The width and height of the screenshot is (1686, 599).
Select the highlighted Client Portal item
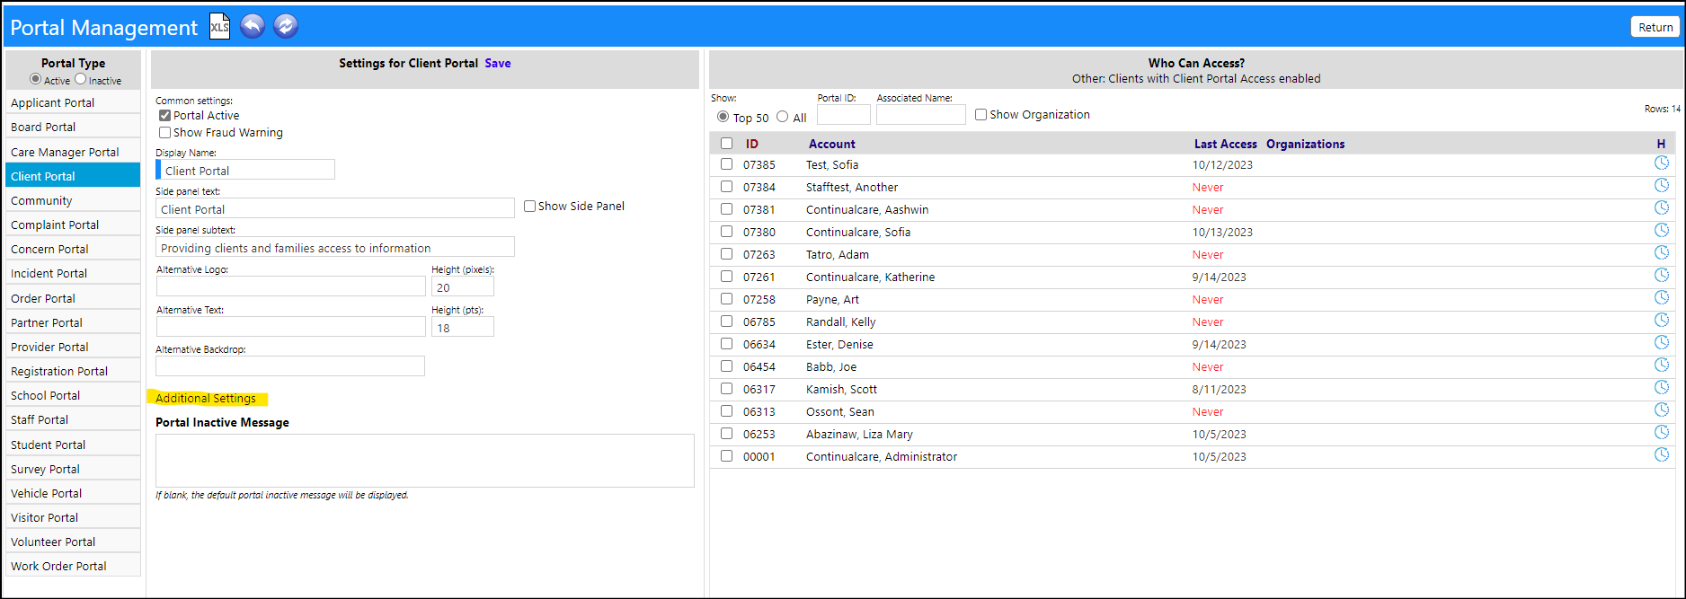click(x=73, y=176)
